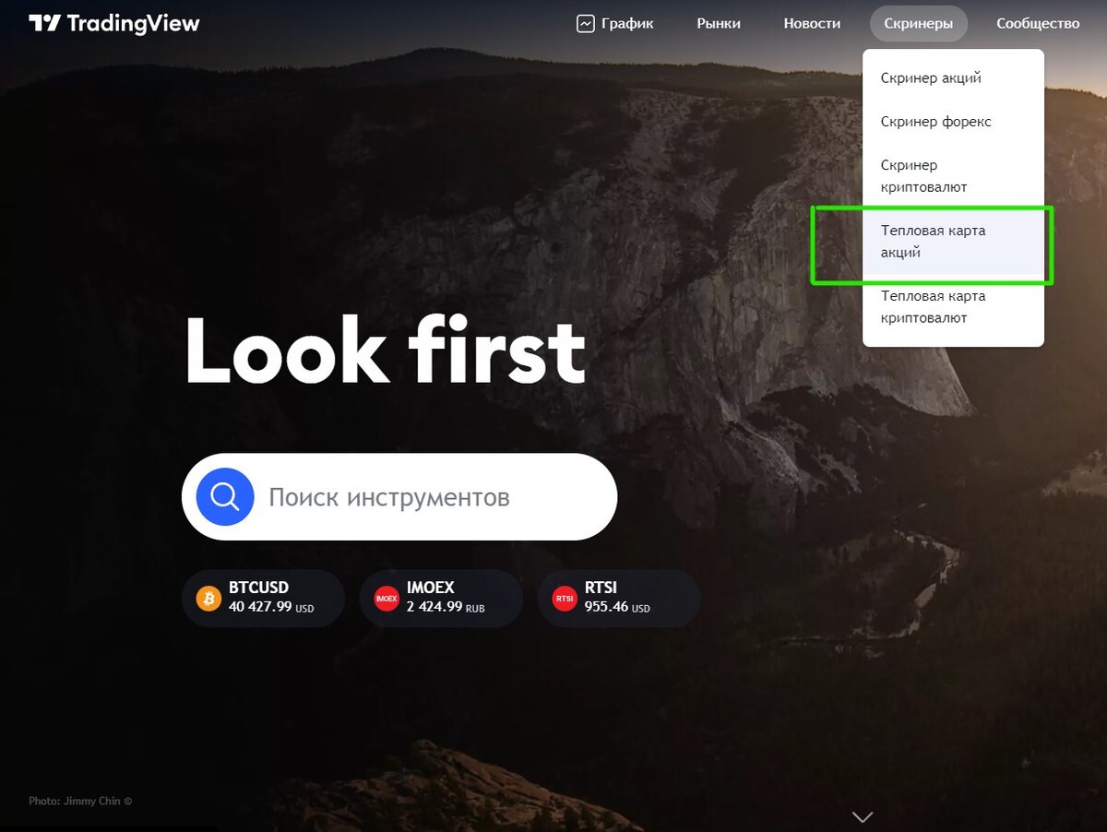This screenshot has height=832, width=1107.
Task: Select Скринер акций from dropdown
Action: pos(953,78)
